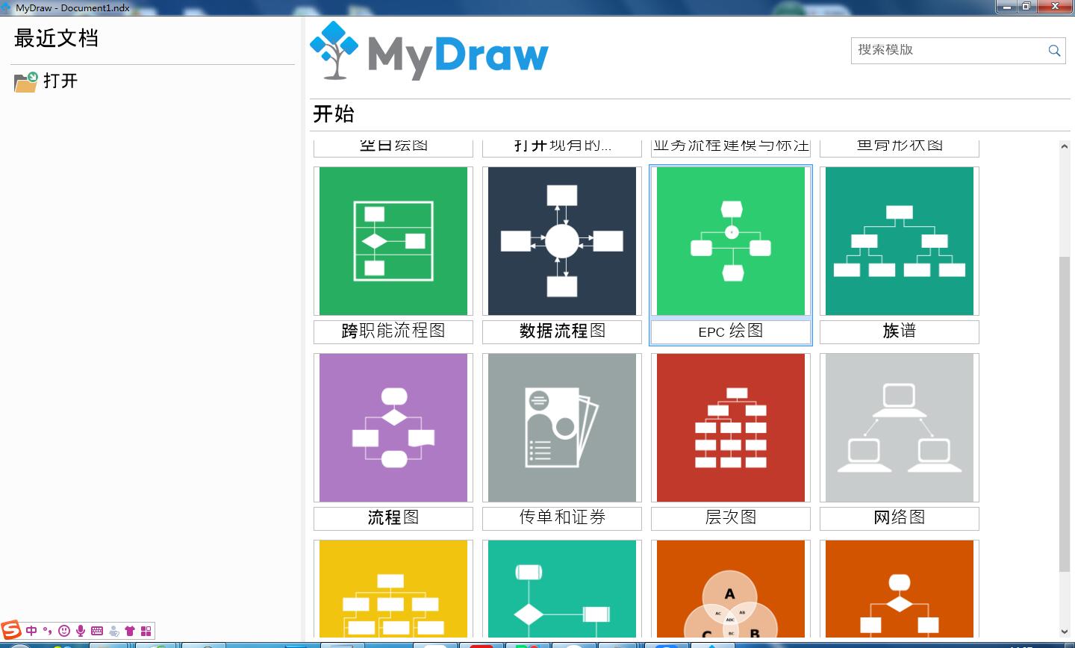Select the teal flowchart thumbnail in the bottom row

(562, 589)
